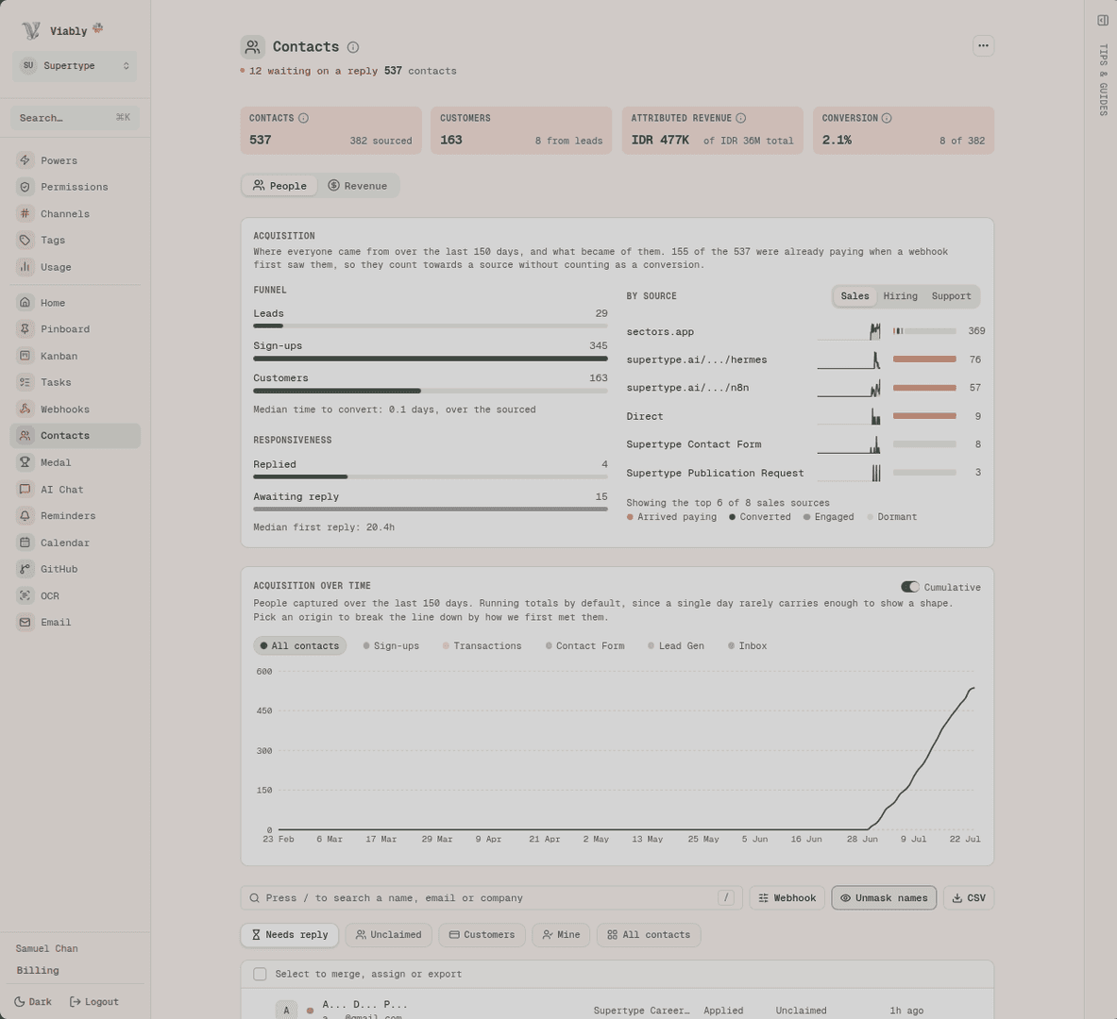Switch to the Revenue tab
This screenshot has height=1019, width=1117.
pos(358,186)
